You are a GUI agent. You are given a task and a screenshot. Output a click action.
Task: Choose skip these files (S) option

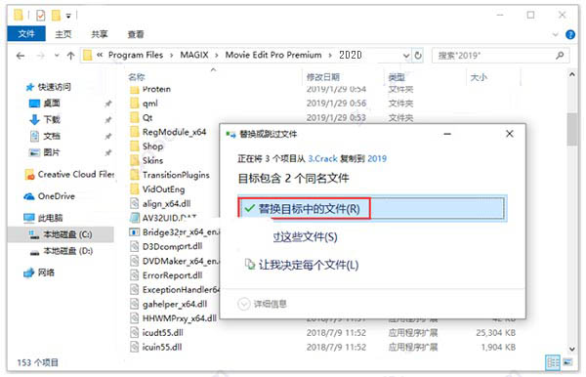305,237
